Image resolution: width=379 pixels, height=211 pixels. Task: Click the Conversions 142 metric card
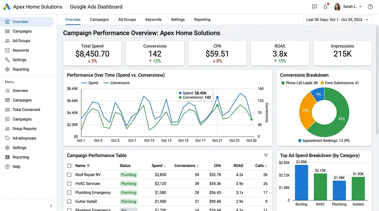click(155, 53)
